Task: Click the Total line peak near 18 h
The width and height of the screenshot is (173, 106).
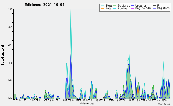Action: [129, 54]
